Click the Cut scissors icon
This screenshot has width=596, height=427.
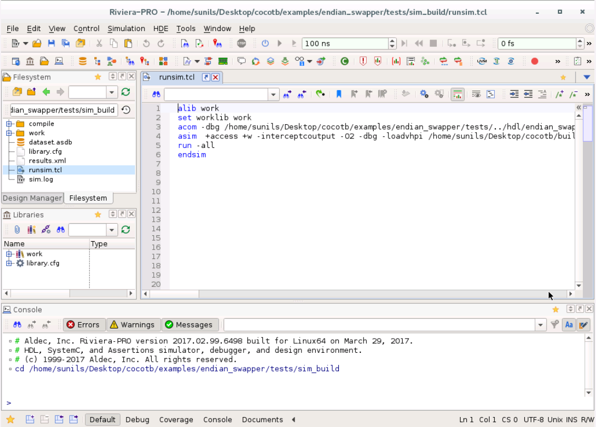99,43
